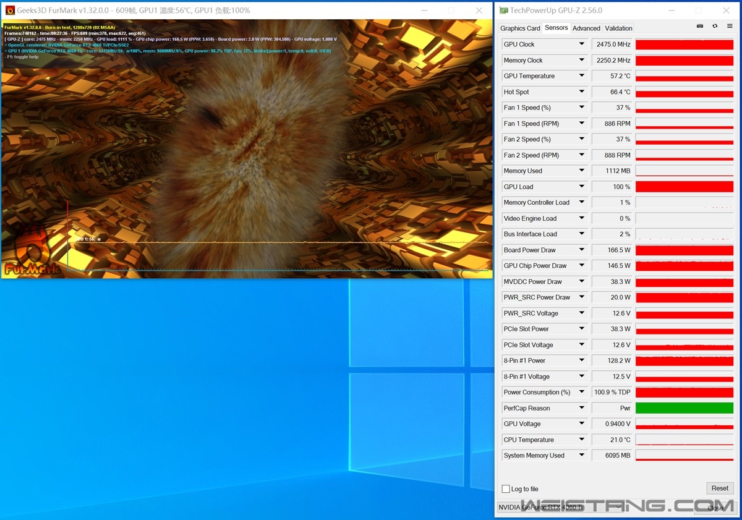Image resolution: width=742 pixels, height=520 pixels.
Task: Expand the 8-Pin #1 Voltage dropdown
Action: 582,376
